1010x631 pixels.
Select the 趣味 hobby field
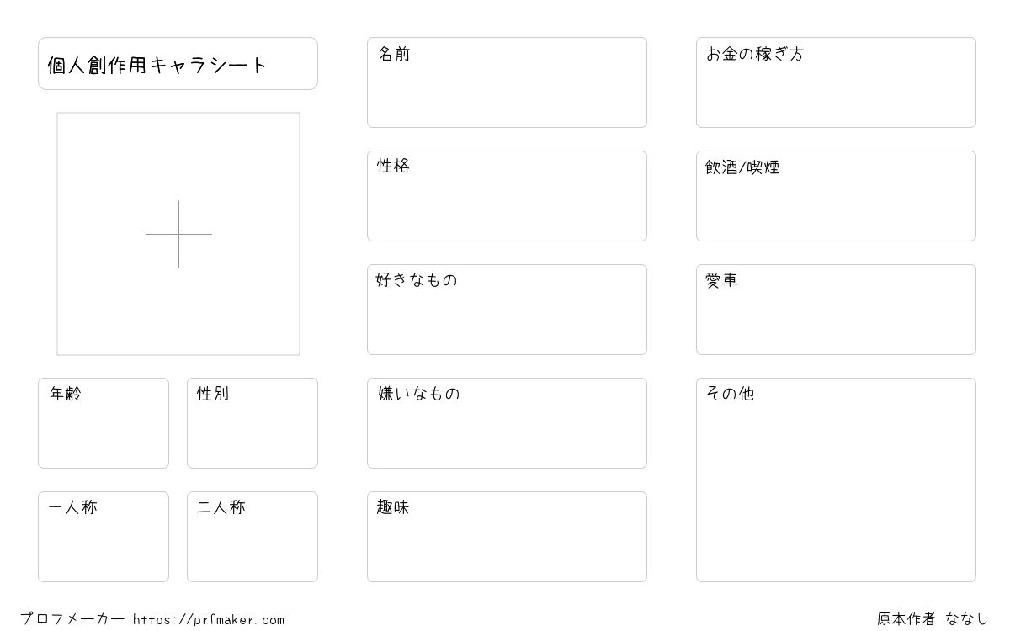coord(507,537)
